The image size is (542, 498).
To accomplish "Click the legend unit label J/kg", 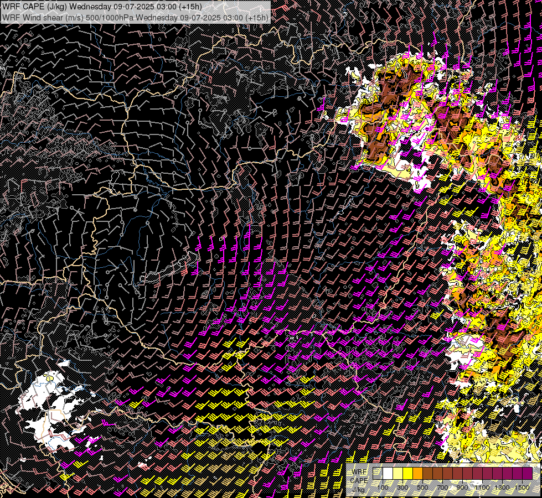I will tap(358, 490).
